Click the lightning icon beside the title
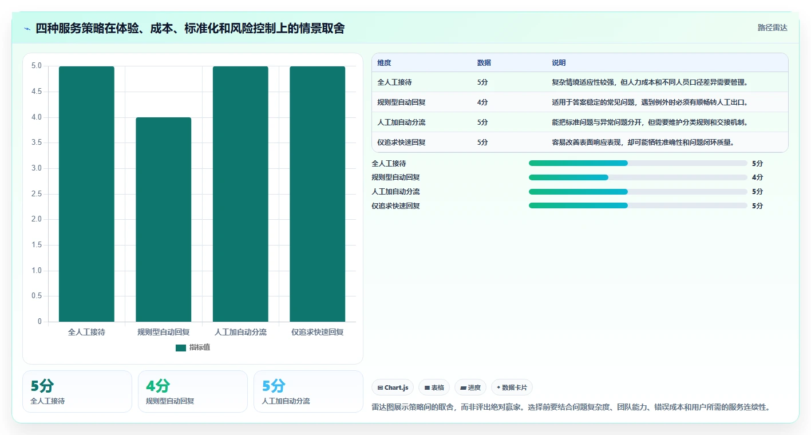 coord(27,29)
